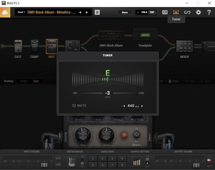Open the Output Setting sliders icon

(x=137, y=161)
